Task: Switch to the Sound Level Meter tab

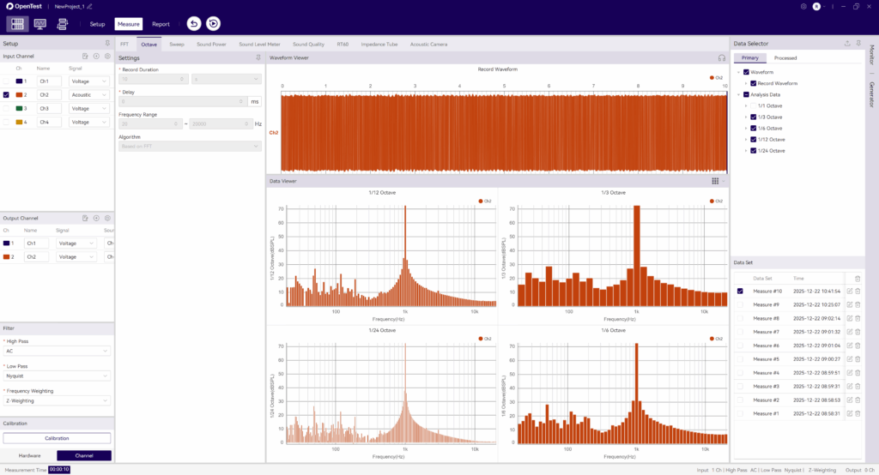Action: (x=259, y=44)
